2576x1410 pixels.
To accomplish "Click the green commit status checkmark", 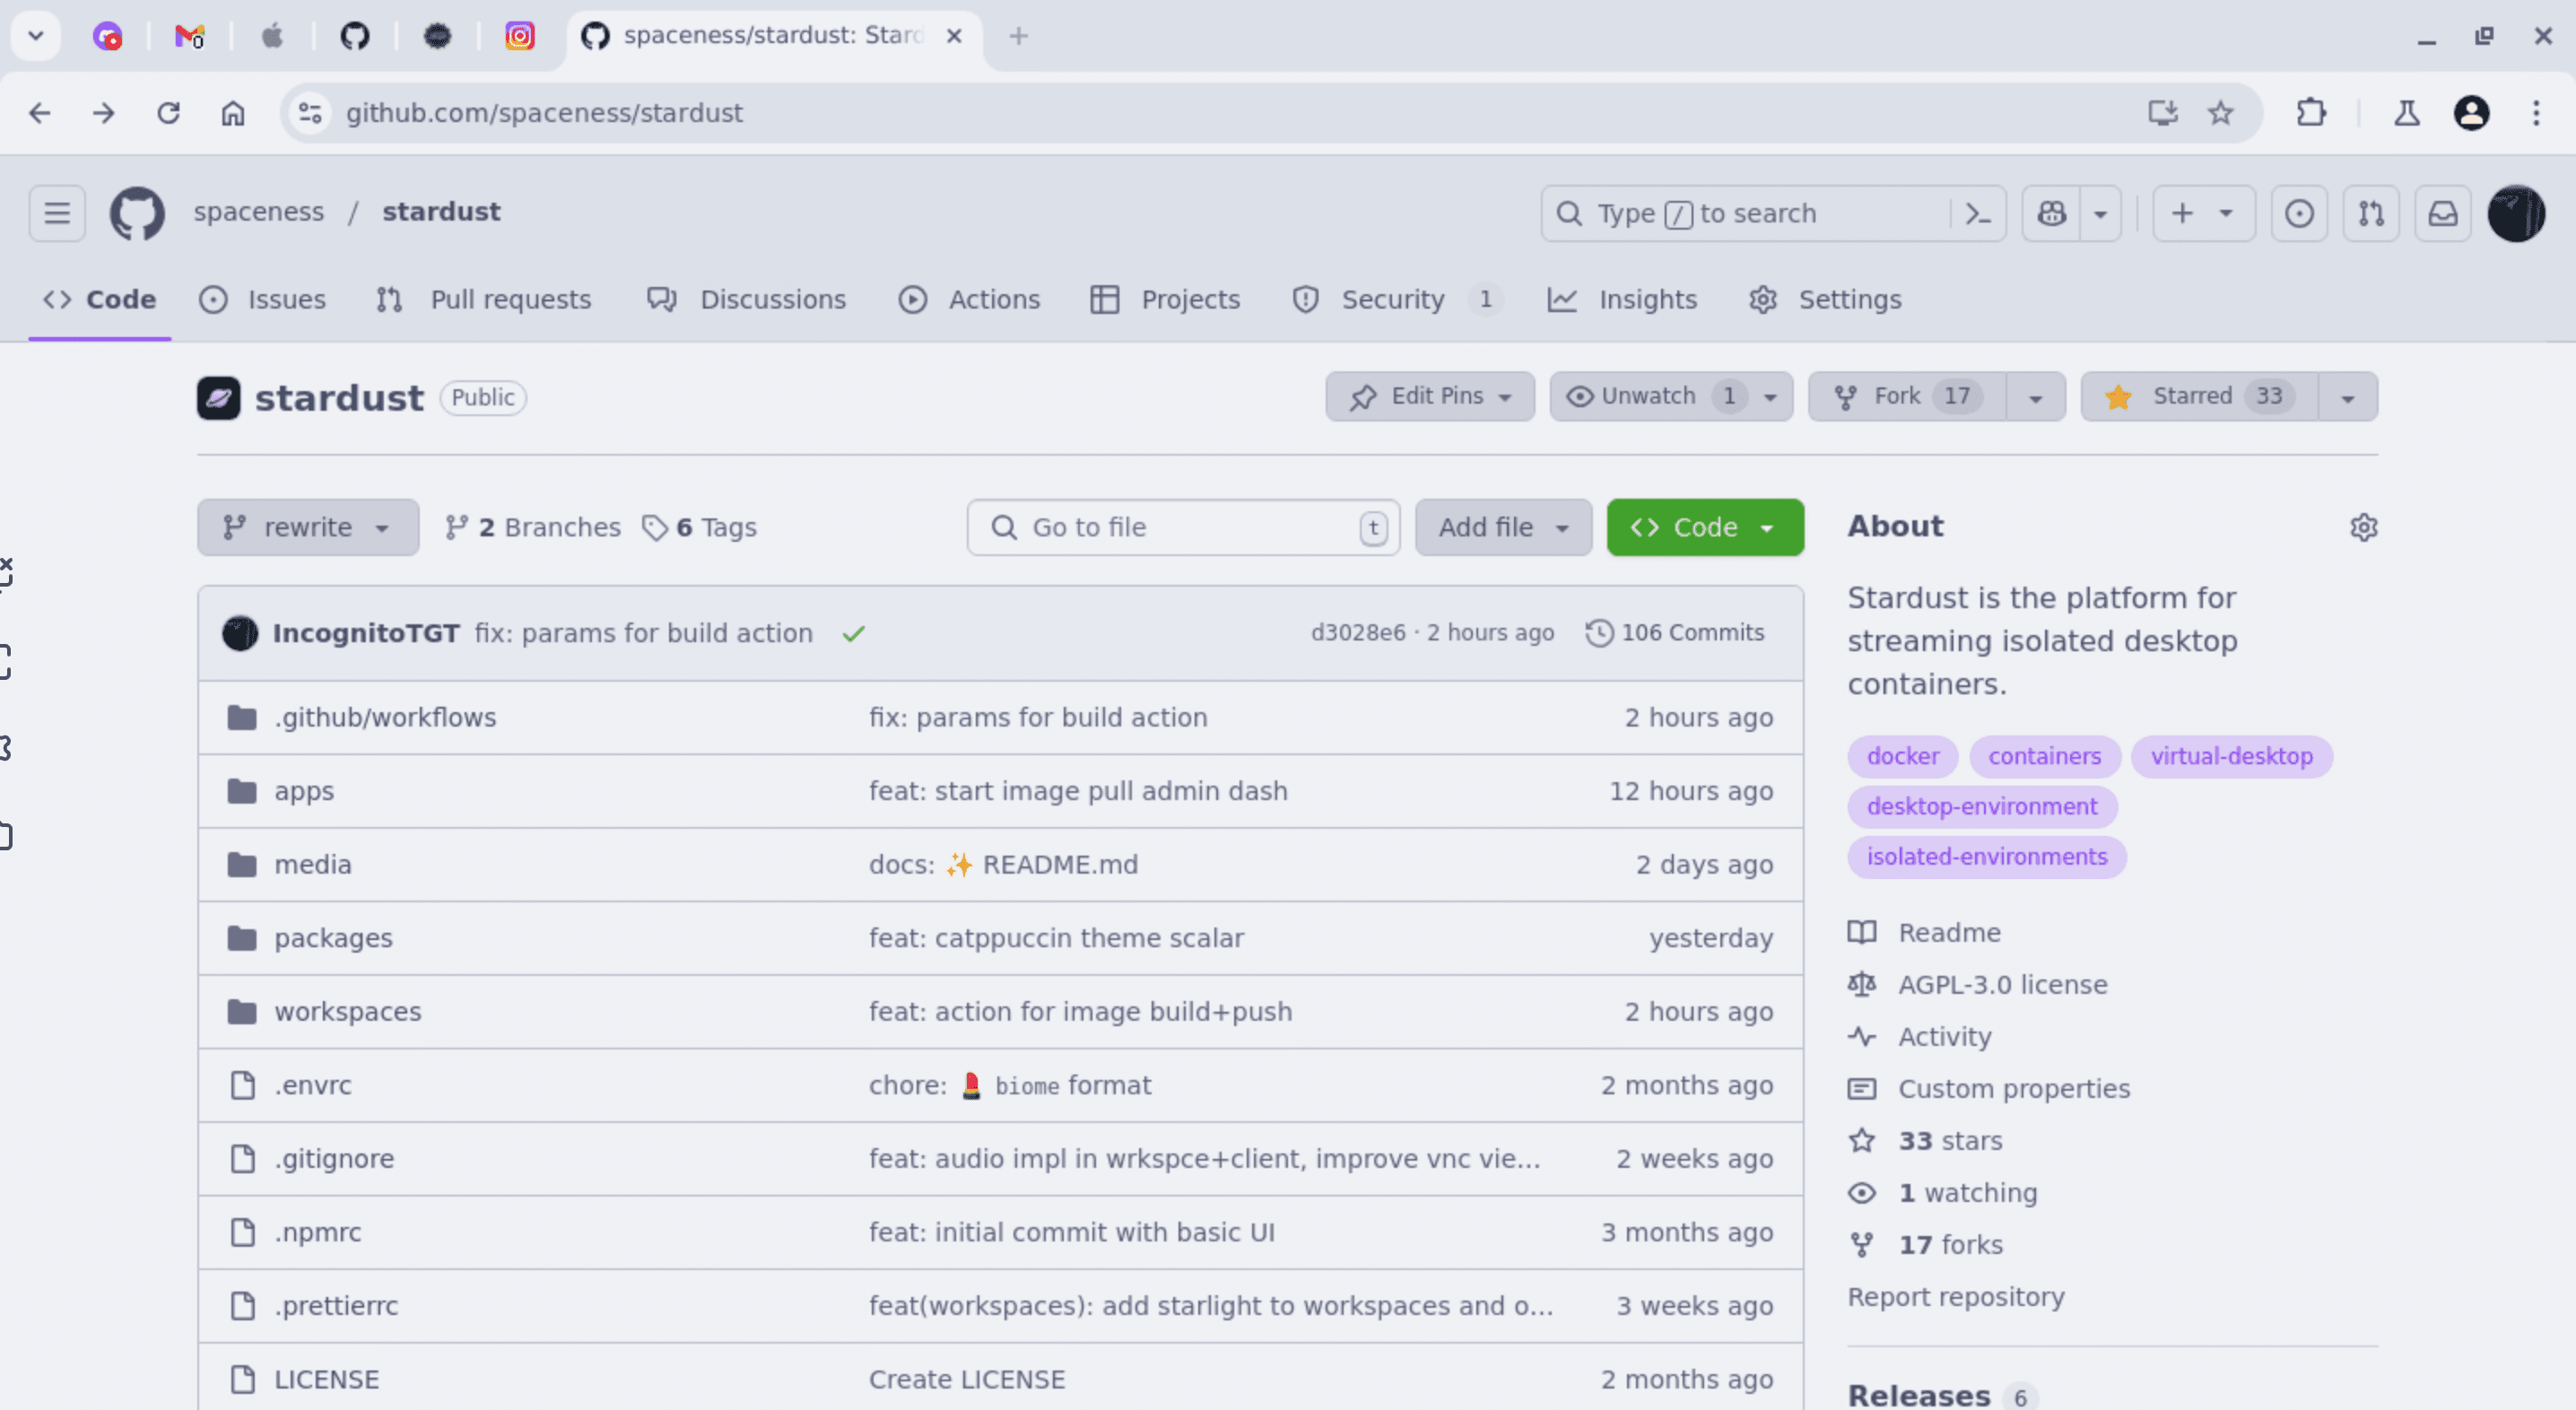I will click(853, 633).
